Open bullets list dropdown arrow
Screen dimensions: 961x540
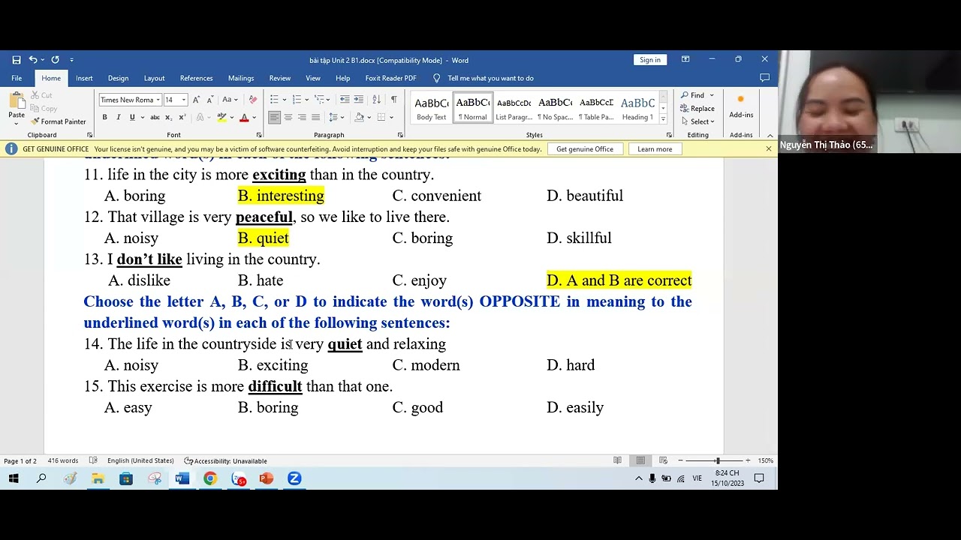284,100
